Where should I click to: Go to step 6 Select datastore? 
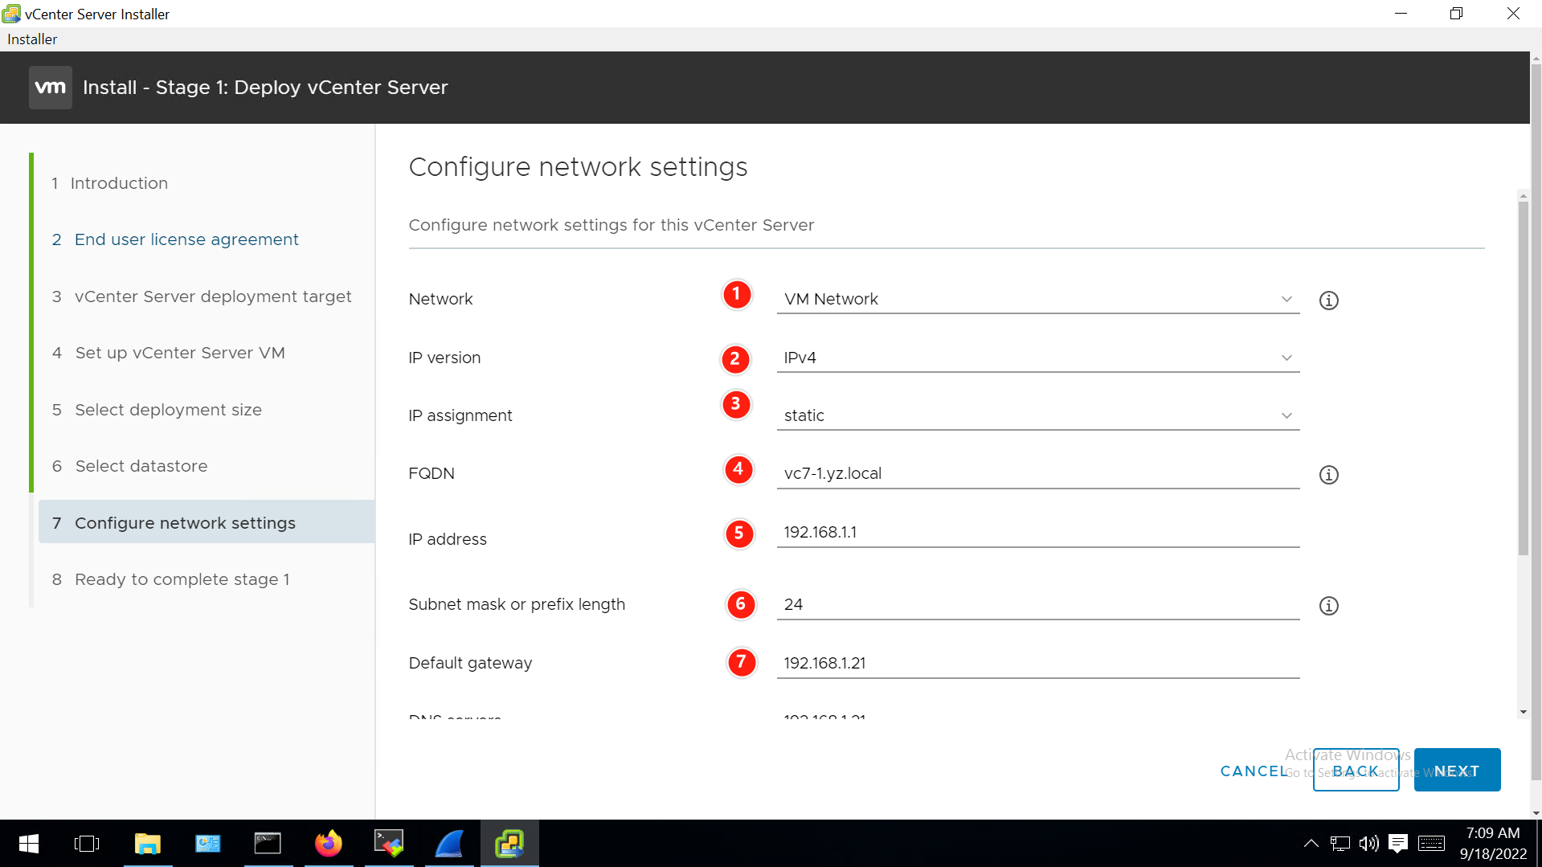pos(130,466)
